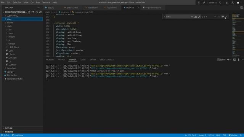Switch to the JUPYTER panel tab
244x137 pixels.
93,60
